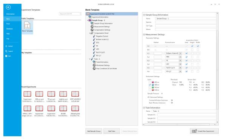This screenshot has height=140, width=227.
Task: Collapse the Compensation Panel node
Action: (90, 33)
